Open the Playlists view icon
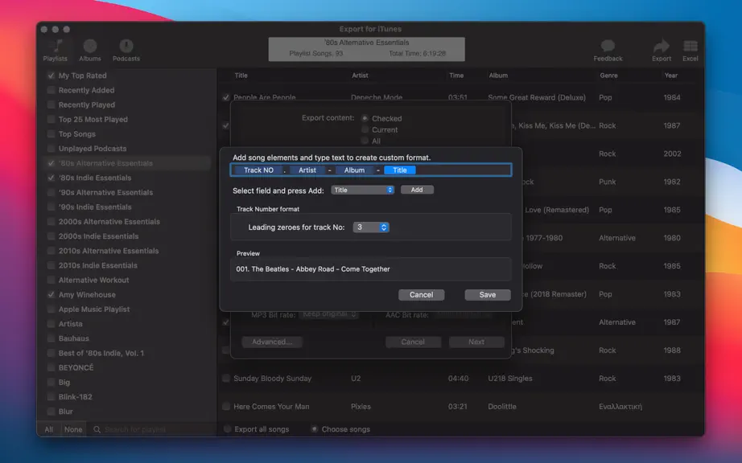Image resolution: width=742 pixels, height=463 pixels. [x=56, y=47]
